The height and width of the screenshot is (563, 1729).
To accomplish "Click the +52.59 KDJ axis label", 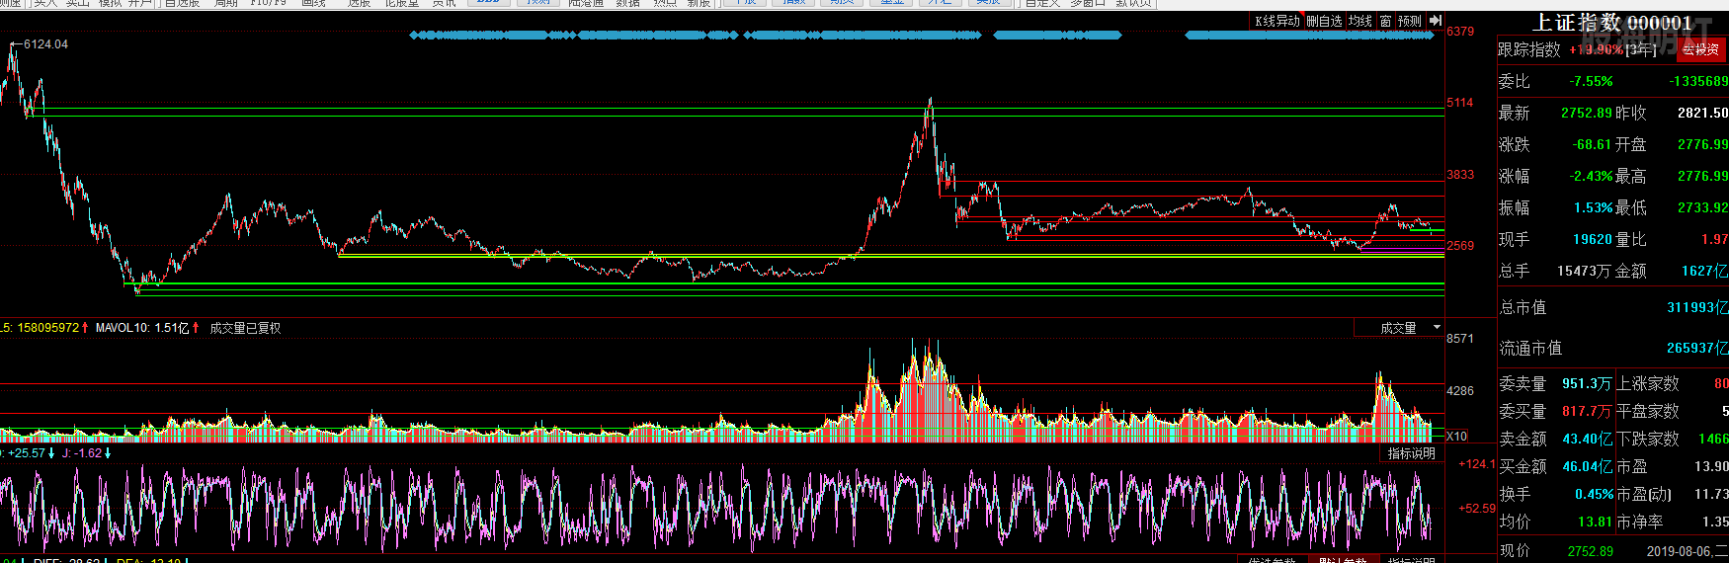I will 1477,509.
